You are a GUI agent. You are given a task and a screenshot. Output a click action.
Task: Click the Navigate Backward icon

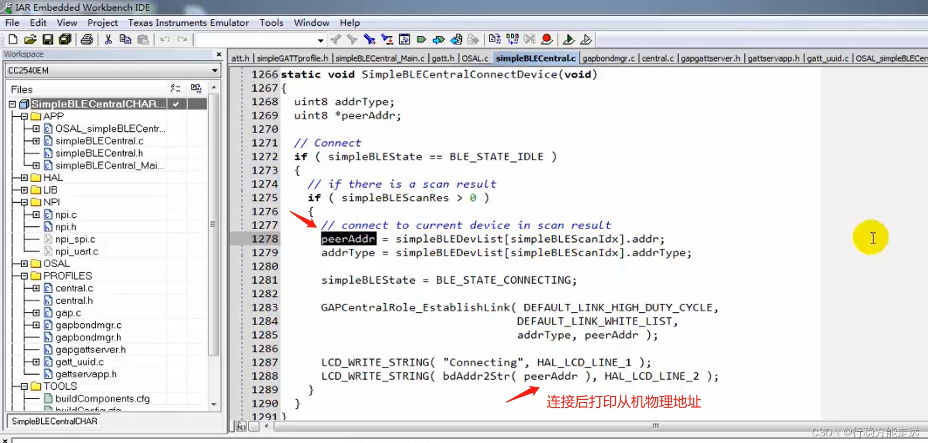click(456, 39)
